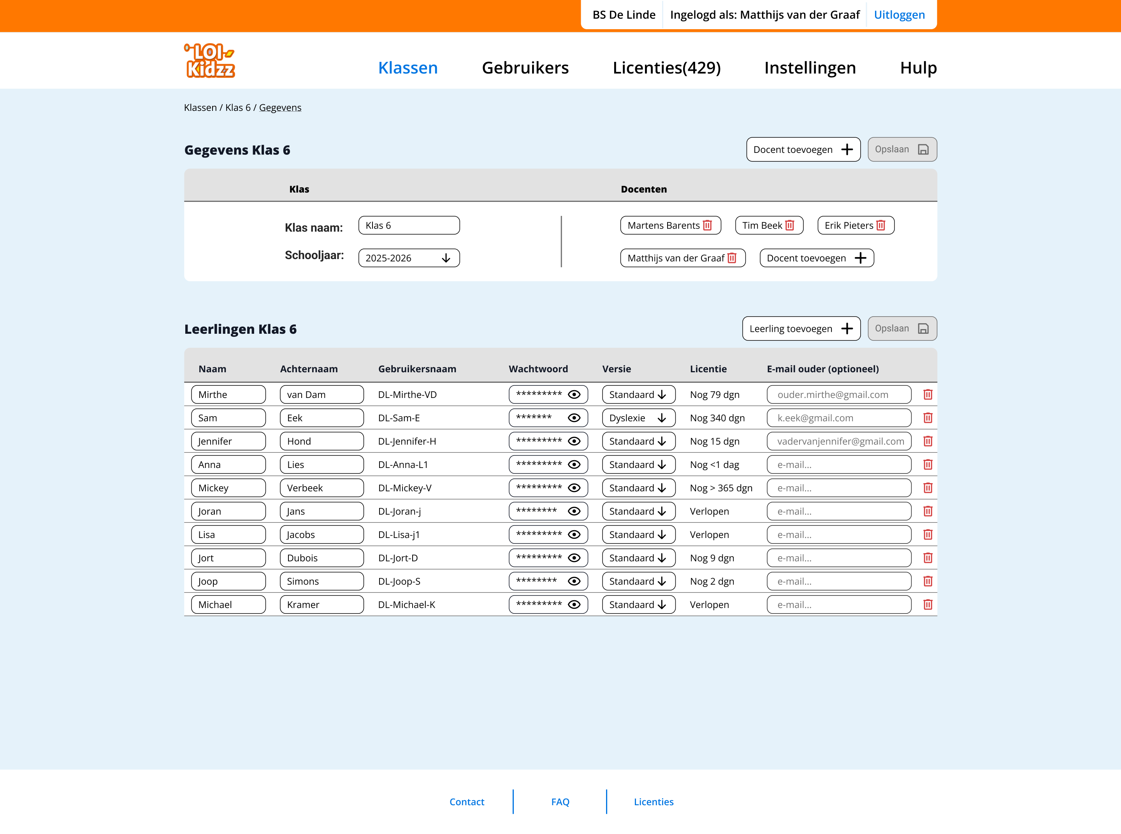Click license text Nog 340 dgn
This screenshot has height=834, width=1121.
717,418
